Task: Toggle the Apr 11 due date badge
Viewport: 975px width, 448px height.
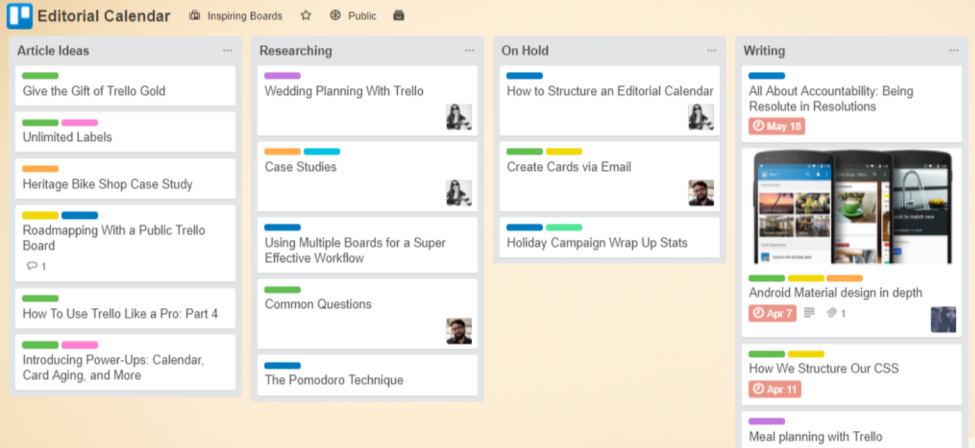Action: tap(774, 389)
